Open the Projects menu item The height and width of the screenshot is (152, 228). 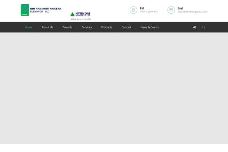(x=67, y=27)
